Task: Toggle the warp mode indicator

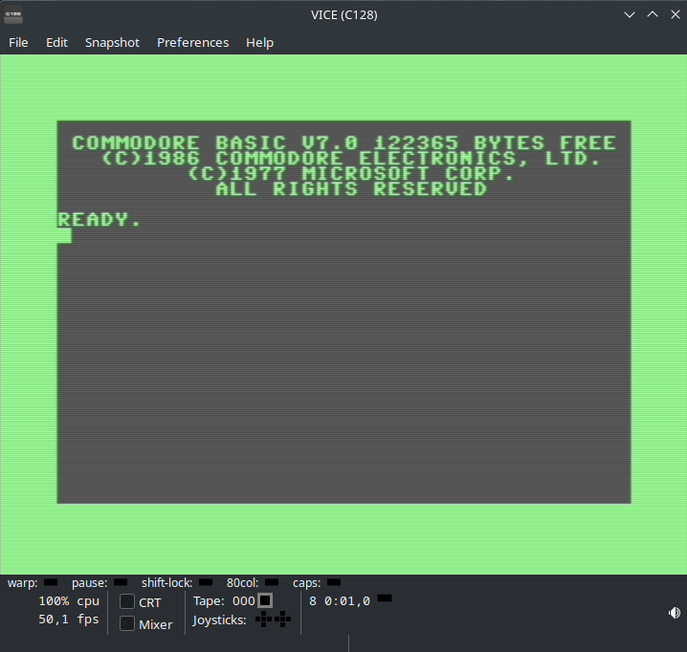Action: tap(51, 581)
